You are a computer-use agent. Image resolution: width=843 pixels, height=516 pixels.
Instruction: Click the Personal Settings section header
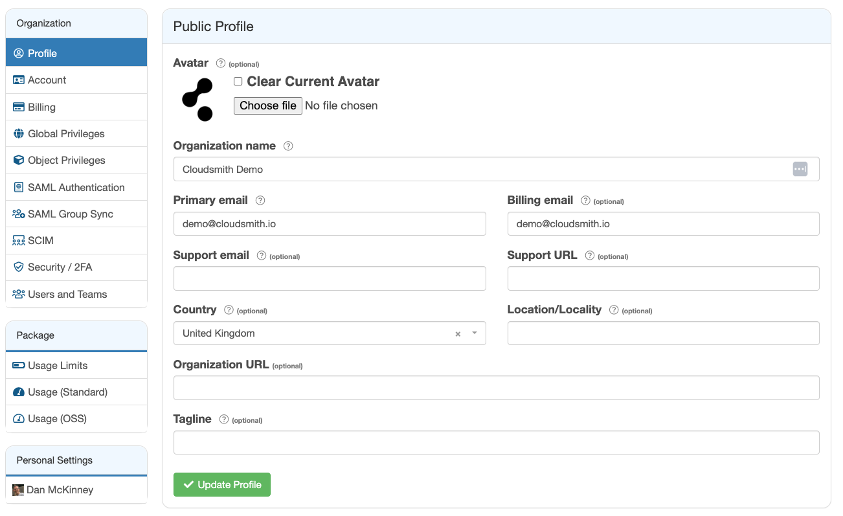click(x=76, y=460)
